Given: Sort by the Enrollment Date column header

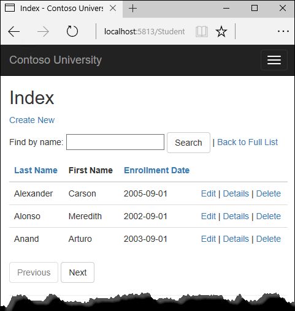Looking at the screenshot, I should point(157,170).
